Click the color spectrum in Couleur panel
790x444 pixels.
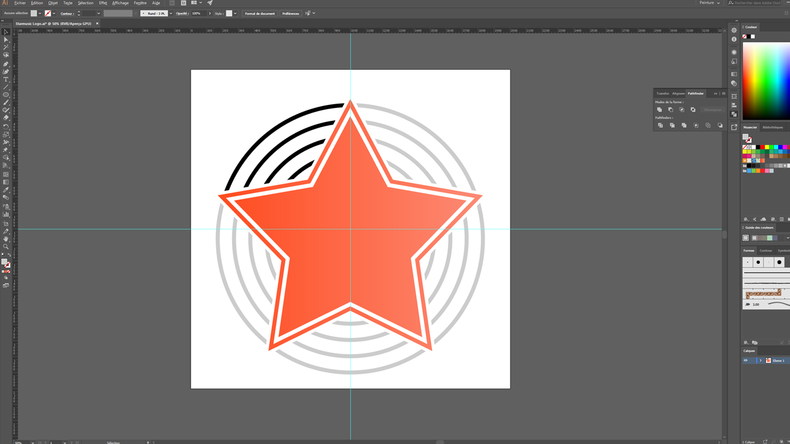pyautogui.click(x=766, y=80)
